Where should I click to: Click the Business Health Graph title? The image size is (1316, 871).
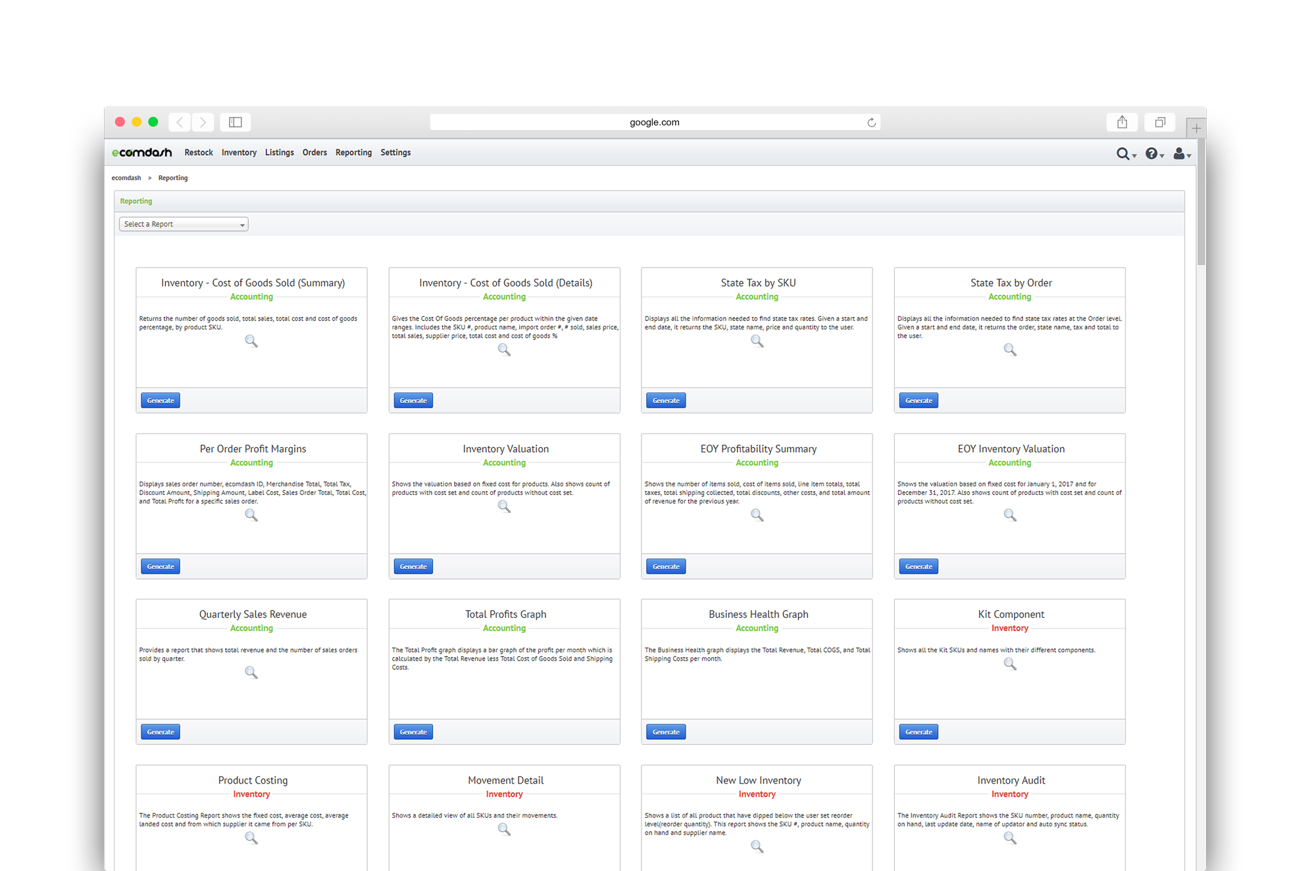[758, 615]
